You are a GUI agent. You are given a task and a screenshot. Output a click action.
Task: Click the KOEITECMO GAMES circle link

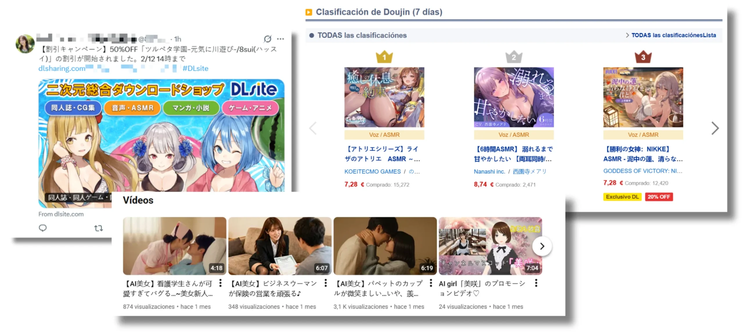(372, 172)
